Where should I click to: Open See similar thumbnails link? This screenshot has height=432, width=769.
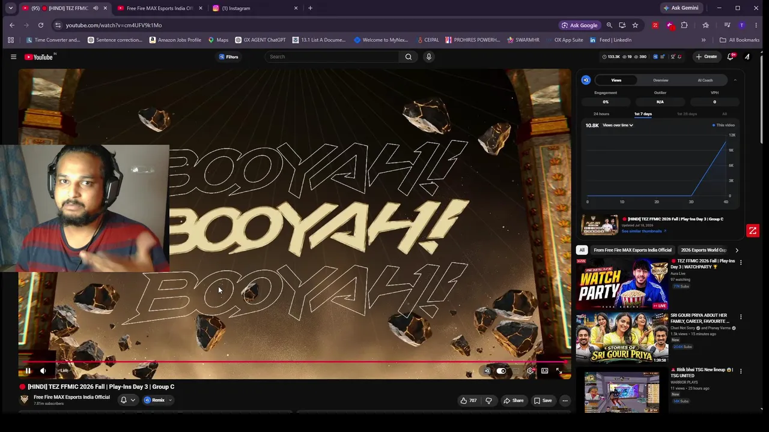(x=644, y=231)
